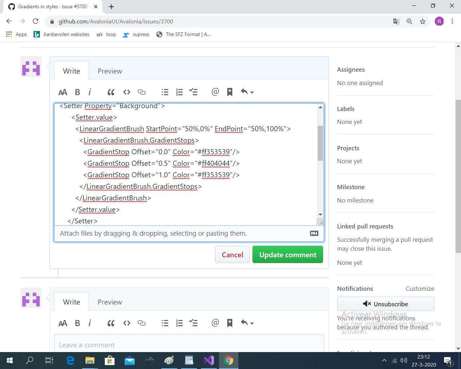Insert a blockquote using the quote icon
Screen dimensions: 461x369
click(111, 92)
